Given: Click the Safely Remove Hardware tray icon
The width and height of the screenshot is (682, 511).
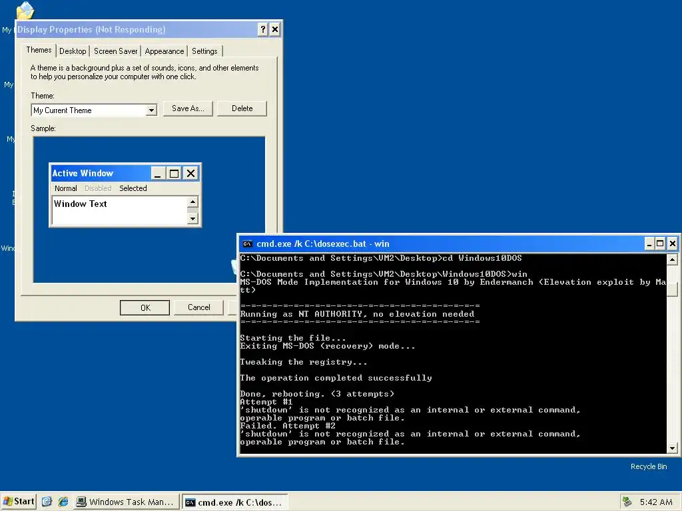Looking at the screenshot, I should coord(627,502).
